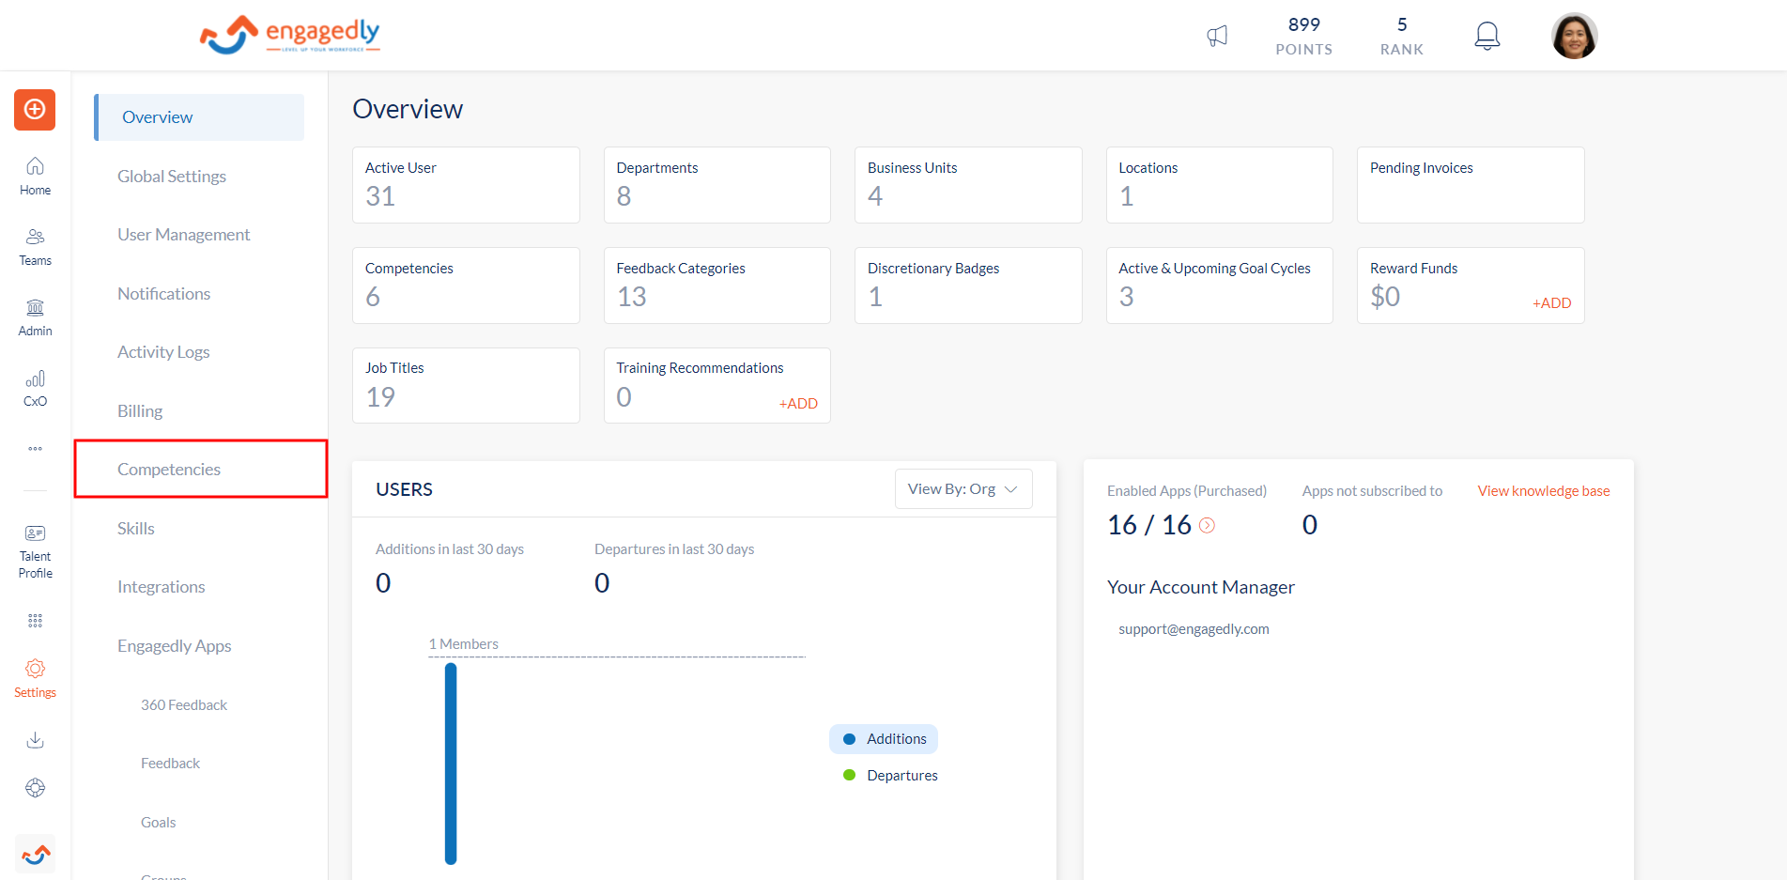Click 'Apps not subscribed to' label

[1372, 491]
